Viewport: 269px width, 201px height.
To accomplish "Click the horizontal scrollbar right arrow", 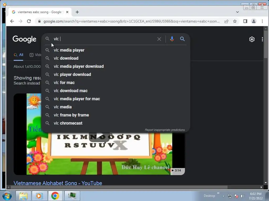I will click(x=261, y=187).
